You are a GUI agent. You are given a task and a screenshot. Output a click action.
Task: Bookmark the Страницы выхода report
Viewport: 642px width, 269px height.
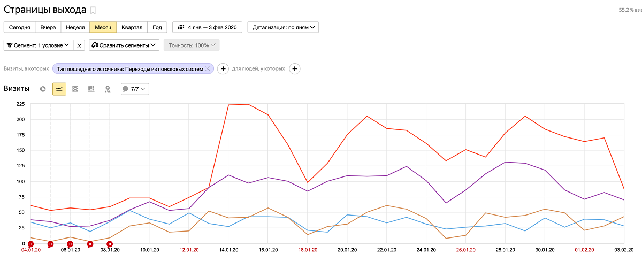[93, 10]
